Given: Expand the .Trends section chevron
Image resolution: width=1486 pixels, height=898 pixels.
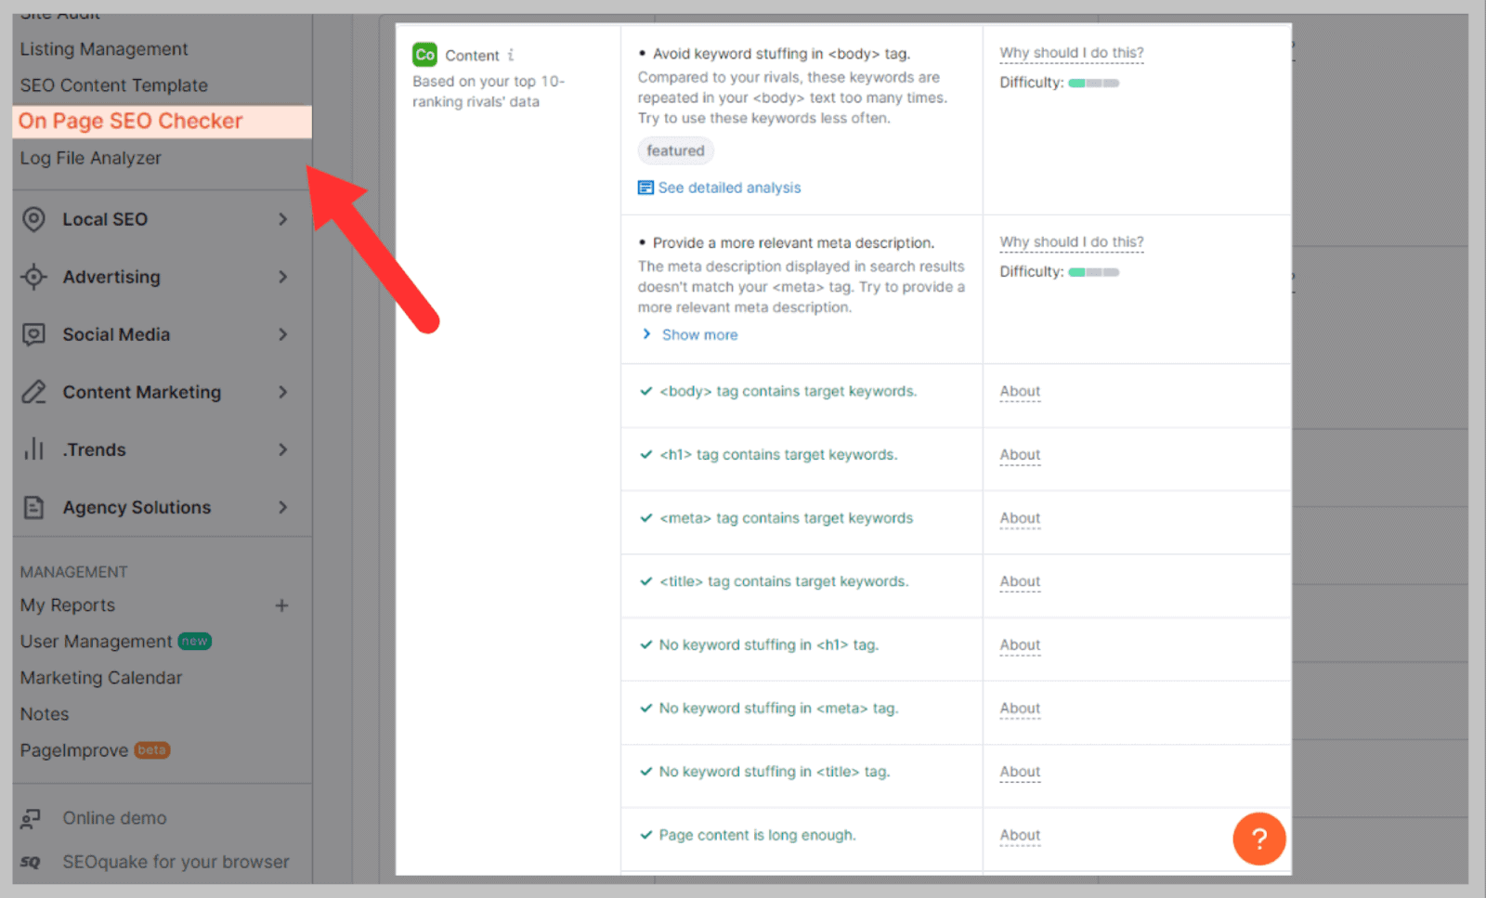Looking at the screenshot, I should (283, 449).
